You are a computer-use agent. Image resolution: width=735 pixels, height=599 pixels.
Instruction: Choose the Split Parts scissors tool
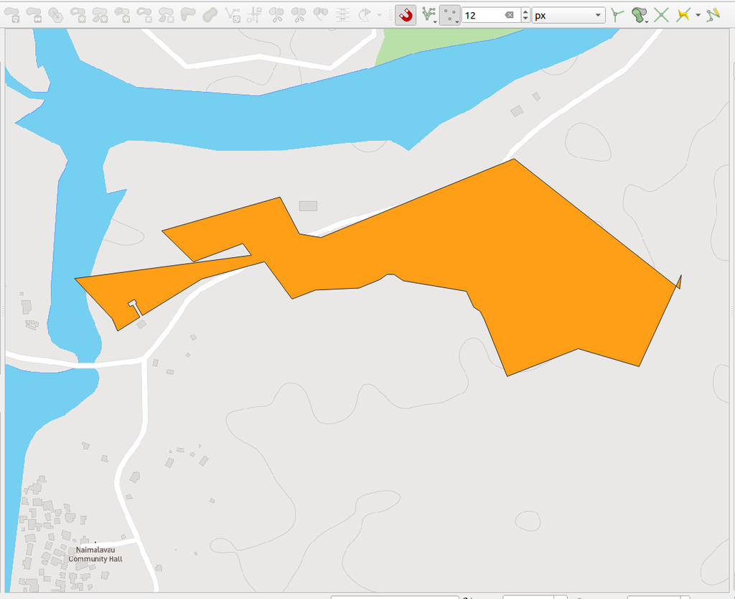point(299,15)
